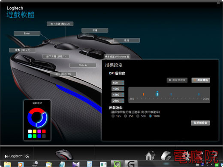Click the Enter button assignment label

(x=27, y=34)
